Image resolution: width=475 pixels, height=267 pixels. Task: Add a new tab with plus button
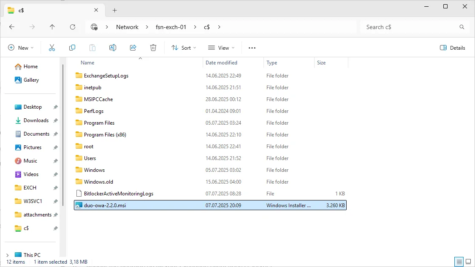pos(114,10)
